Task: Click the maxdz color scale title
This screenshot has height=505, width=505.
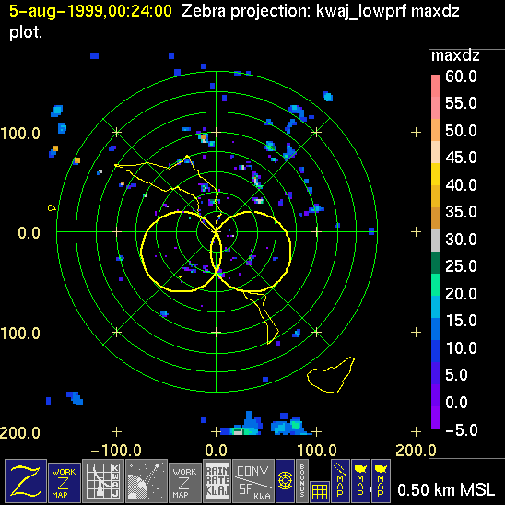Action: pyautogui.click(x=455, y=56)
